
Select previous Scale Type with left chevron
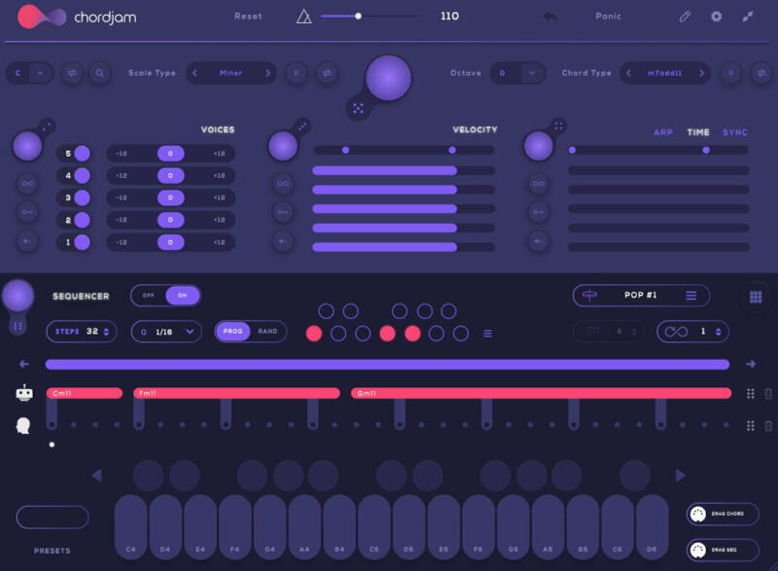point(195,73)
